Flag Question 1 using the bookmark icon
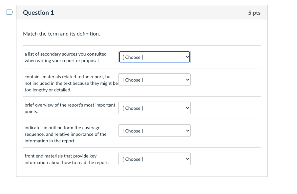 (10, 12)
